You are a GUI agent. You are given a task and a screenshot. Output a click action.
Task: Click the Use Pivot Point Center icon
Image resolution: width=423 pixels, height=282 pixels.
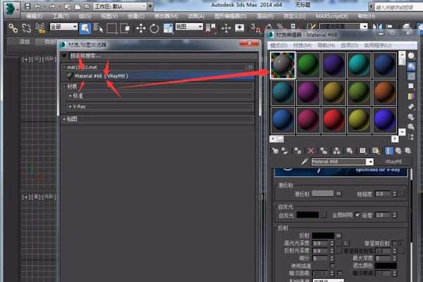pyautogui.click(x=211, y=28)
